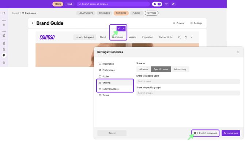This screenshot has height=141, width=245.
Task: Focus the Search across all libraries field
Action: (x=113, y=4)
